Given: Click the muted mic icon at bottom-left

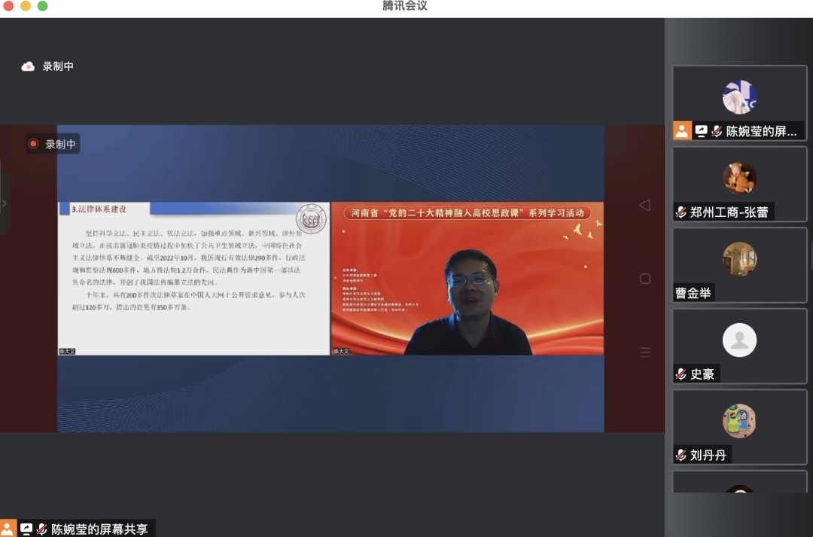Looking at the screenshot, I should (41, 529).
